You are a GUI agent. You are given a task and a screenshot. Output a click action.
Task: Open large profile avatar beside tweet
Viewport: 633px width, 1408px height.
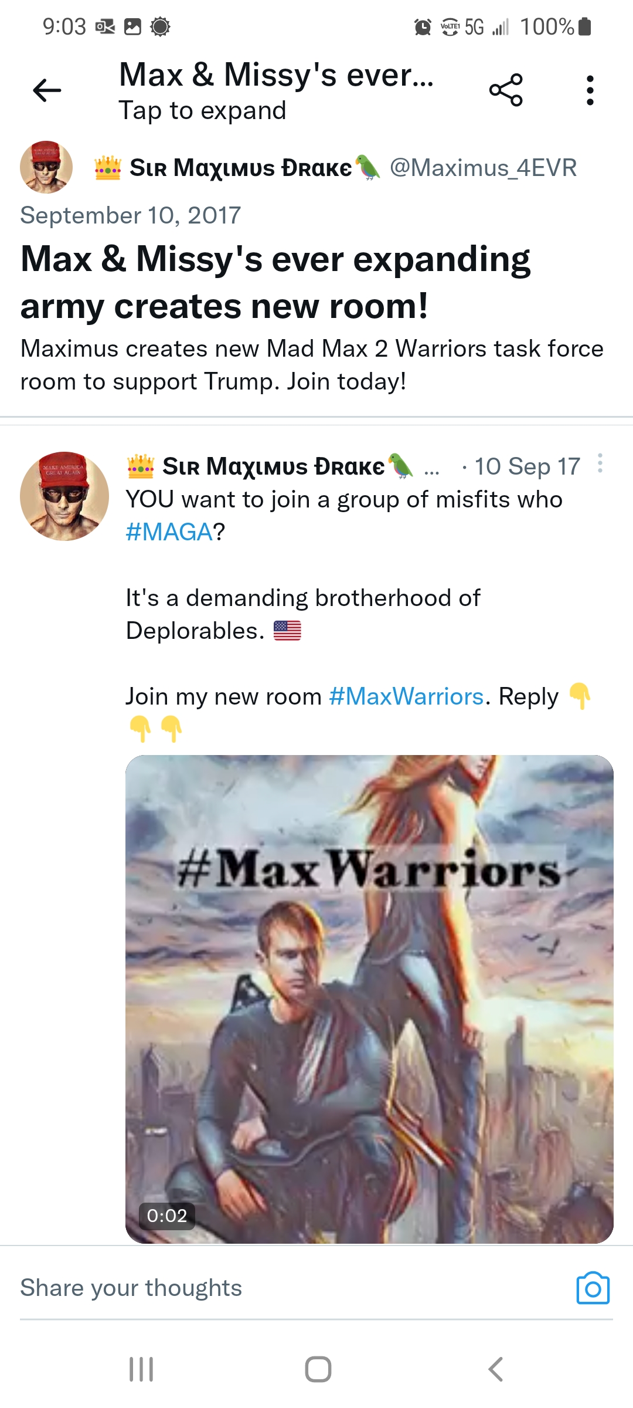coord(64,496)
